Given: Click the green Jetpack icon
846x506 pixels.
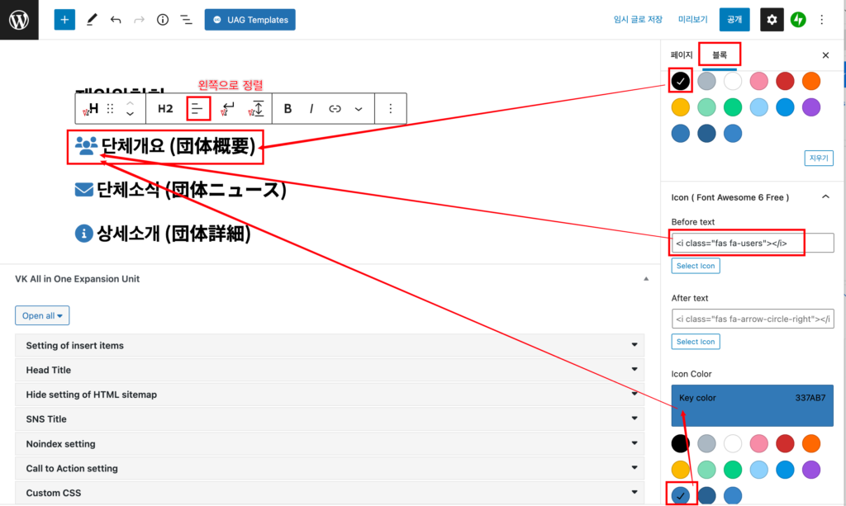Looking at the screenshot, I should click(x=798, y=20).
